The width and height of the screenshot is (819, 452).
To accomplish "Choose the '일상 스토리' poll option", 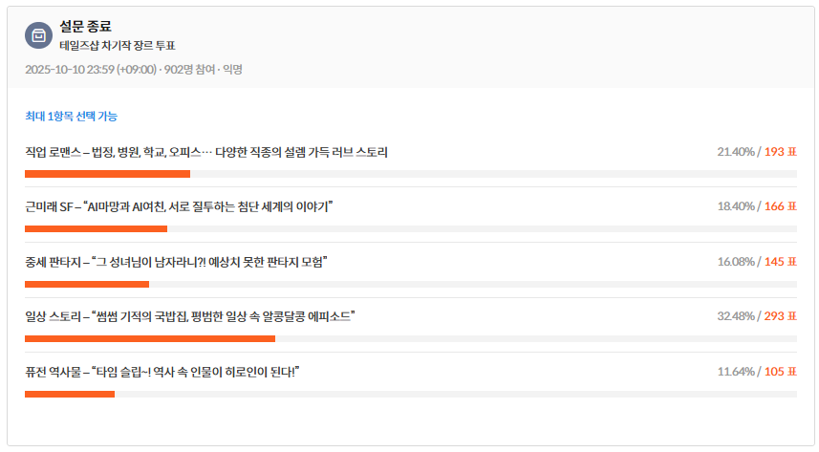I will coord(190,316).
